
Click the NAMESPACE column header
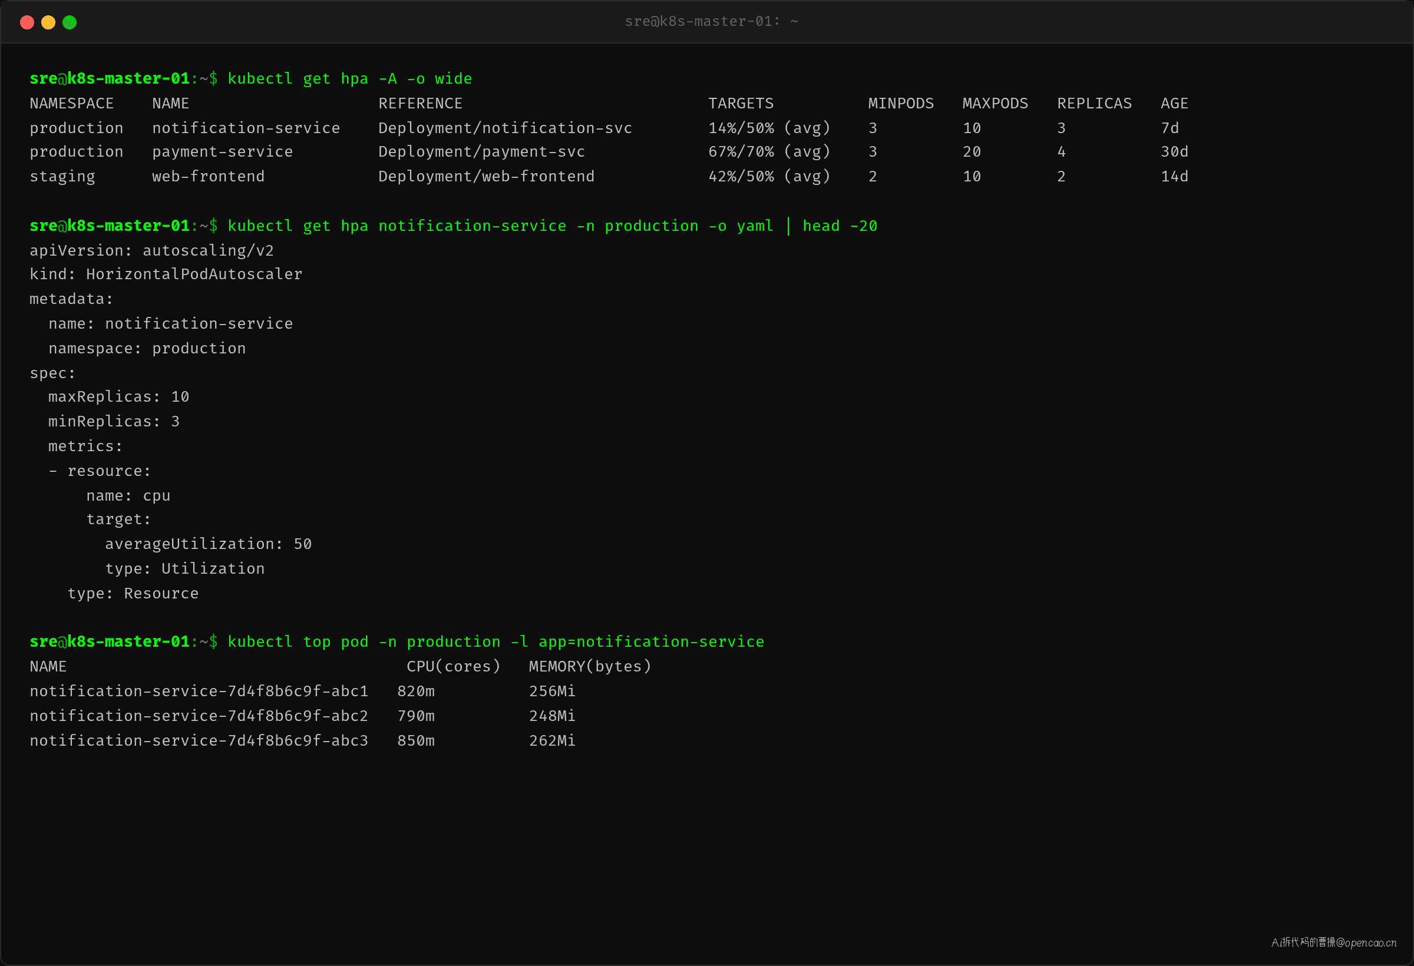pyautogui.click(x=72, y=104)
